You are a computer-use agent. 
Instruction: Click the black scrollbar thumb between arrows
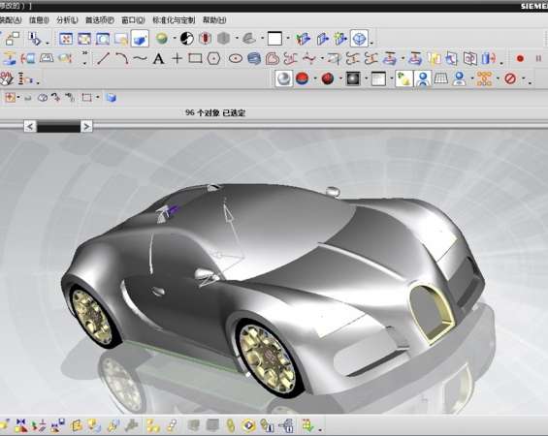tap(58, 126)
